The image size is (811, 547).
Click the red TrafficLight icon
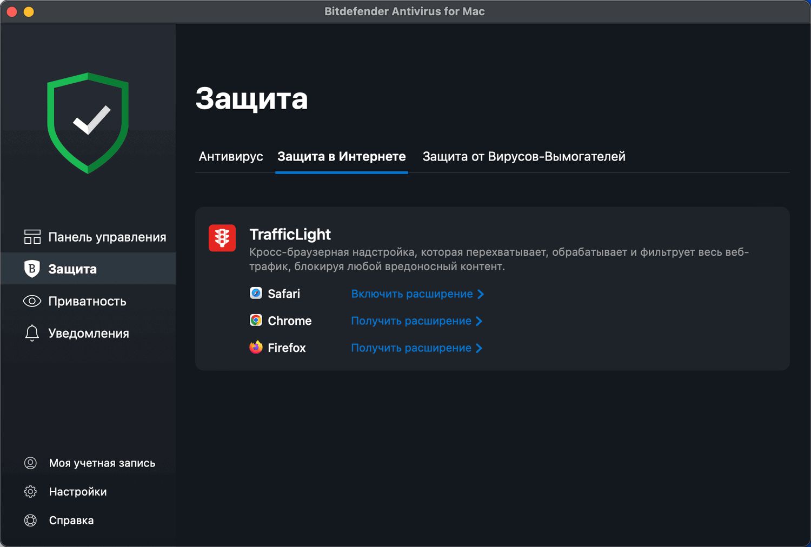[x=222, y=238]
